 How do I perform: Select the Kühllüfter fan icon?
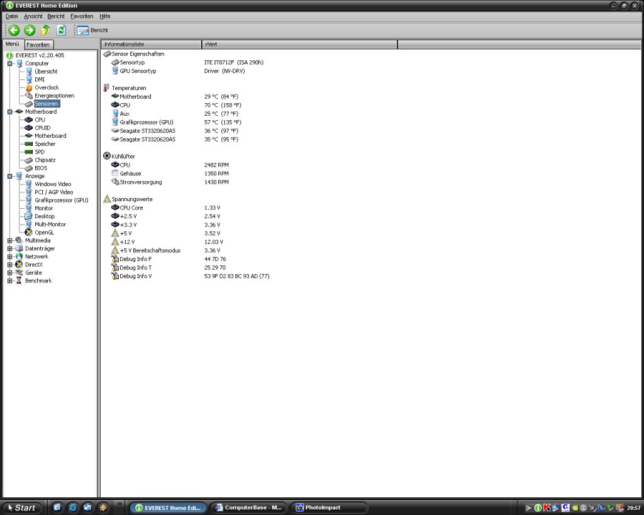coord(107,156)
